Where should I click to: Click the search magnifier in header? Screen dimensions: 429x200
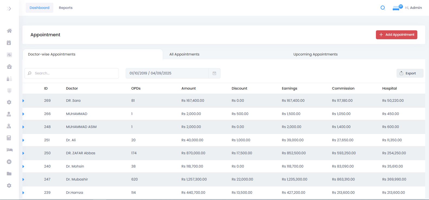[x=383, y=8]
